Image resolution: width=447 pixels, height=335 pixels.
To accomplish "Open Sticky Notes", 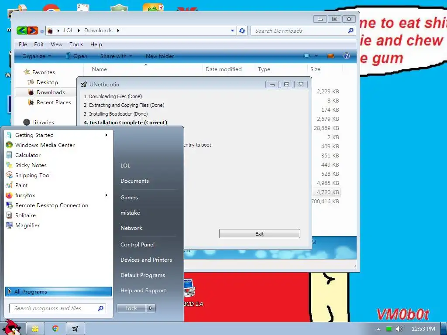I will 58,165.
